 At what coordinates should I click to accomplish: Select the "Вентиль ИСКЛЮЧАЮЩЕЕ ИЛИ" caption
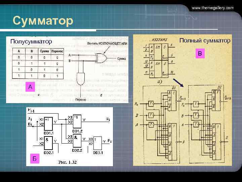107,43
